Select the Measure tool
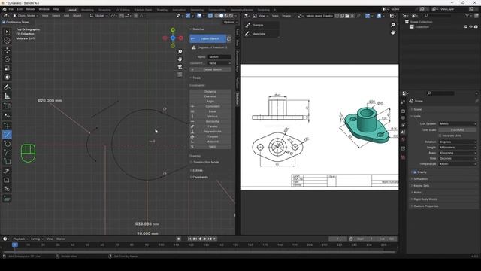Image resolution: width=481 pixels, height=271 pixels. 7,96
